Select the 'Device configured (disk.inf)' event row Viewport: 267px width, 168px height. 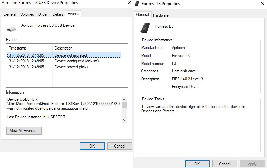(x=64, y=61)
